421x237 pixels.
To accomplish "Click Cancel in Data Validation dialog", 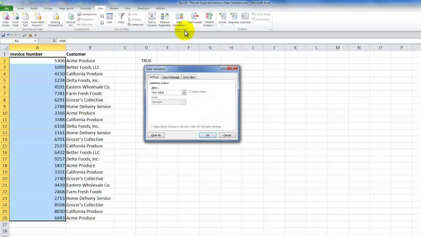I will (x=227, y=135).
